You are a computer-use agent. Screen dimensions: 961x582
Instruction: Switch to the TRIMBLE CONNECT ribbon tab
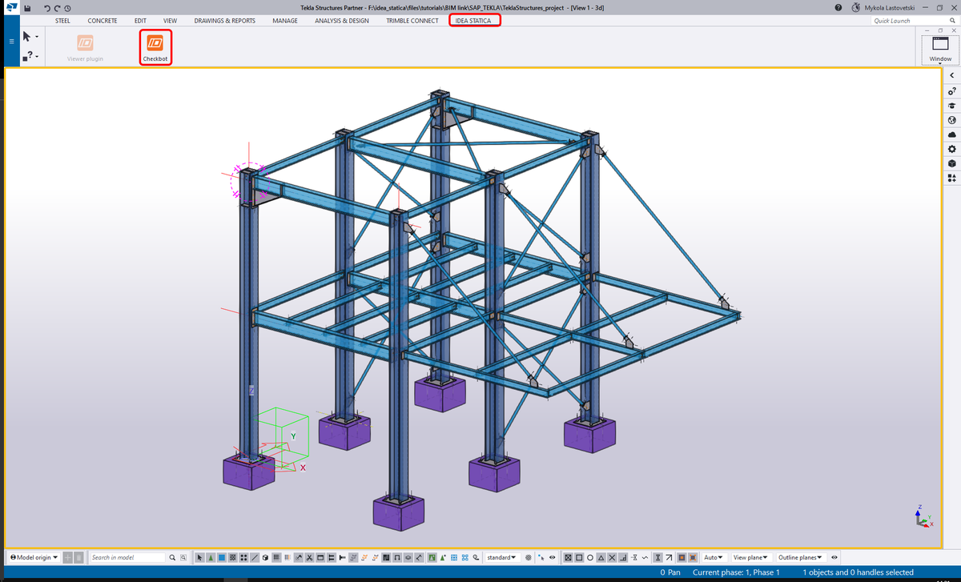click(412, 20)
